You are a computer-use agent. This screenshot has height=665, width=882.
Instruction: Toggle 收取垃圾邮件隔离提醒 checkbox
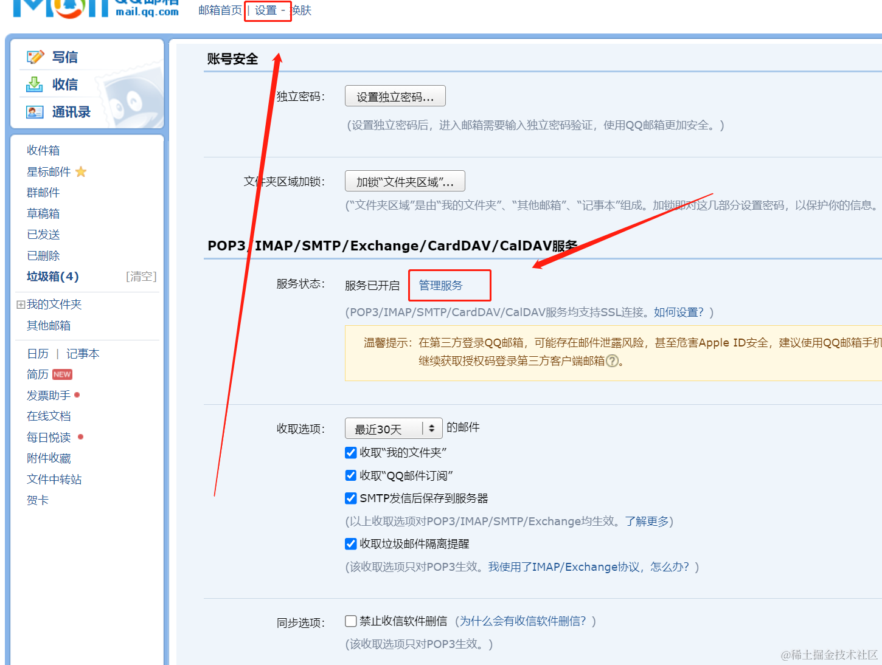pyautogui.click(x=351, y=544)
